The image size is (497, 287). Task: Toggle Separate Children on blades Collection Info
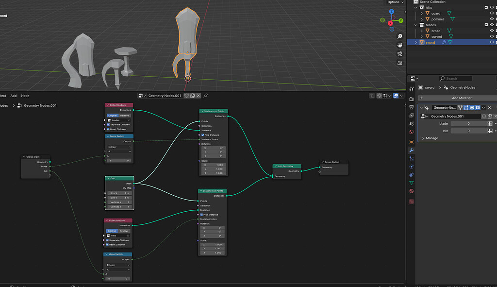[x=108, y=125]
